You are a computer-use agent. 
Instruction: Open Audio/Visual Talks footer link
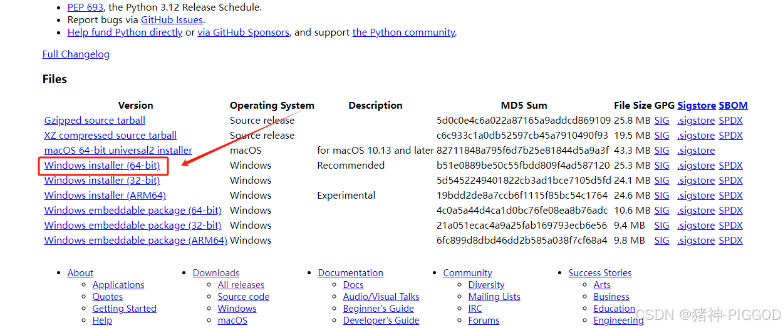tap(381, 297)
